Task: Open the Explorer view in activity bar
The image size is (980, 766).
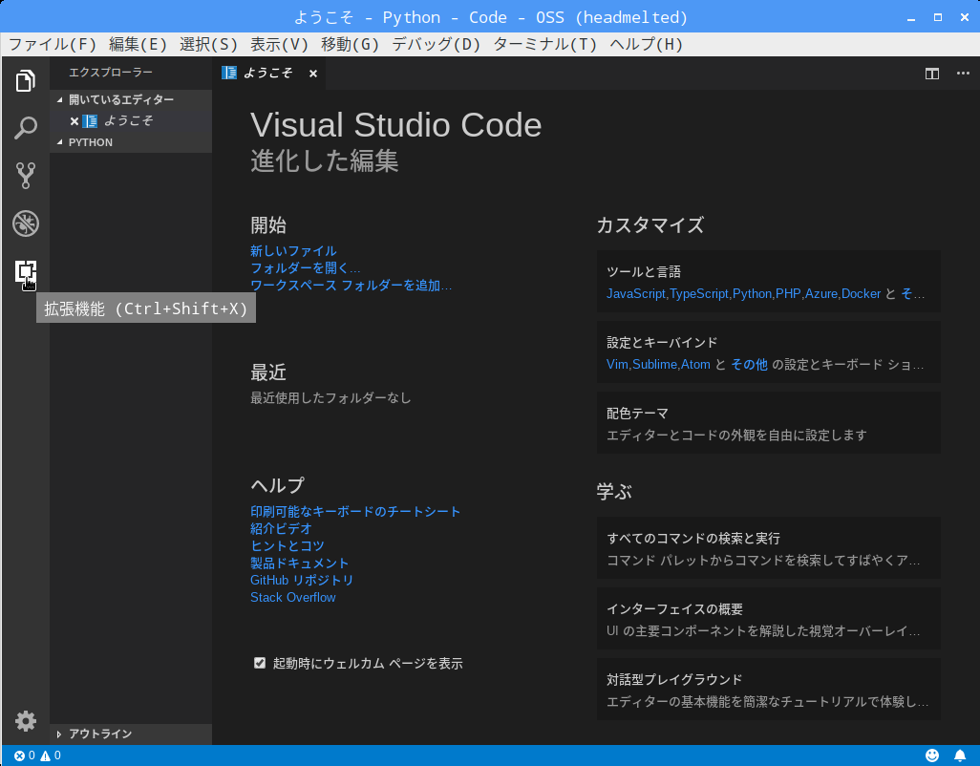Action: click(x=25, y=80)
